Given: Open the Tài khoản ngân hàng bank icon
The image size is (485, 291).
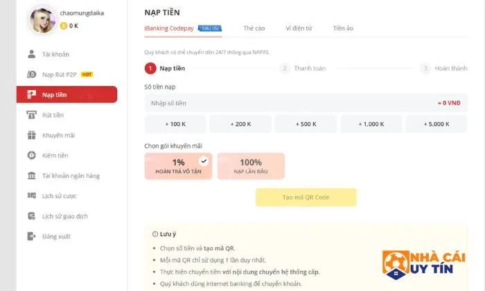Looking at the screenshot, I should (x=32, y=176).
